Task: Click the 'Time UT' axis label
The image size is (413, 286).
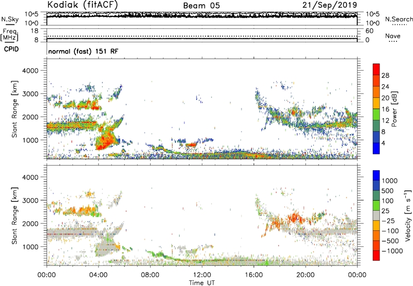Action: coord(202,282)
